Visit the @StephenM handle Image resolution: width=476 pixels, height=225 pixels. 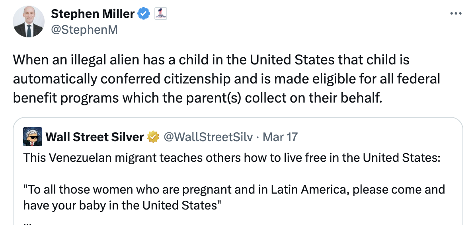coord(84,29)
